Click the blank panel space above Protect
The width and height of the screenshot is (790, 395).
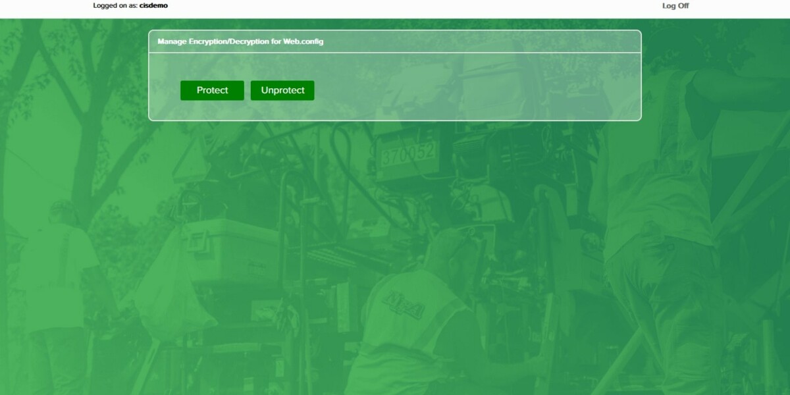point(212,66)
